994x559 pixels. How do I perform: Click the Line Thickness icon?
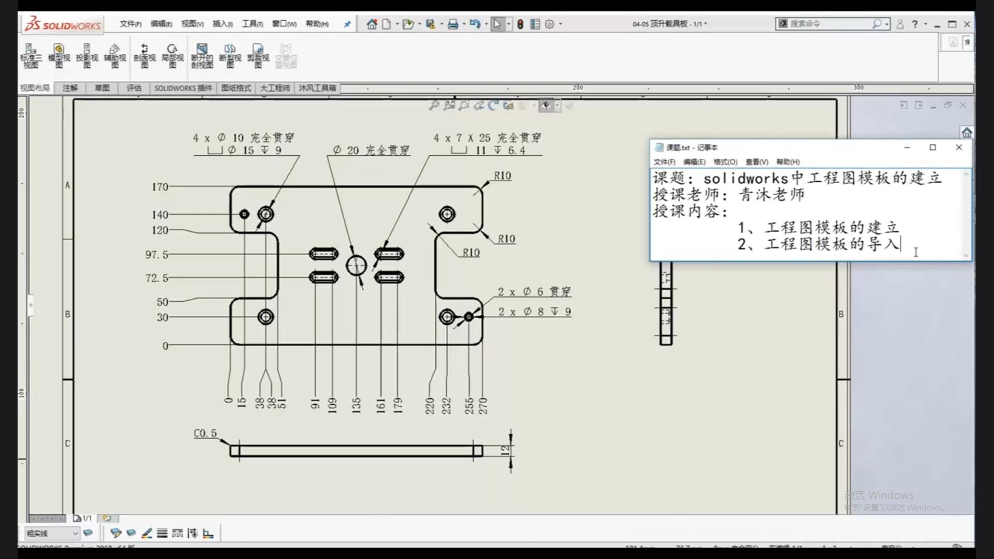(162, 533)
